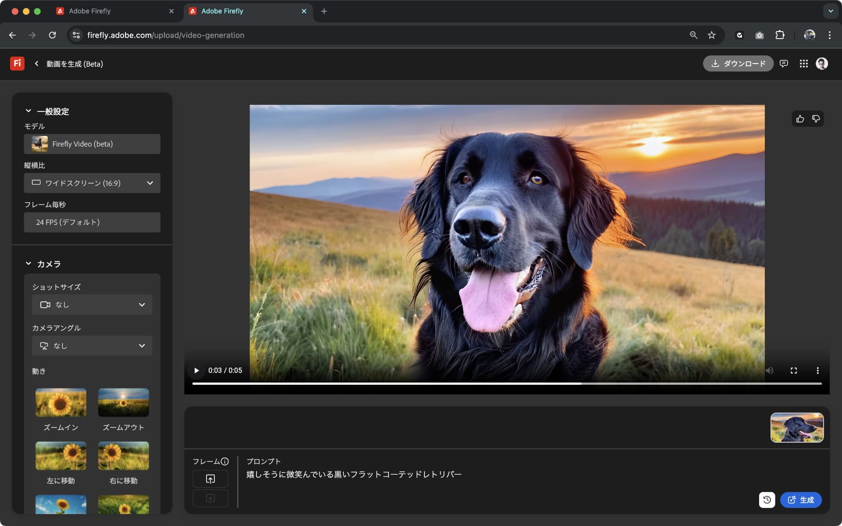Click the 生成 button

801,500
